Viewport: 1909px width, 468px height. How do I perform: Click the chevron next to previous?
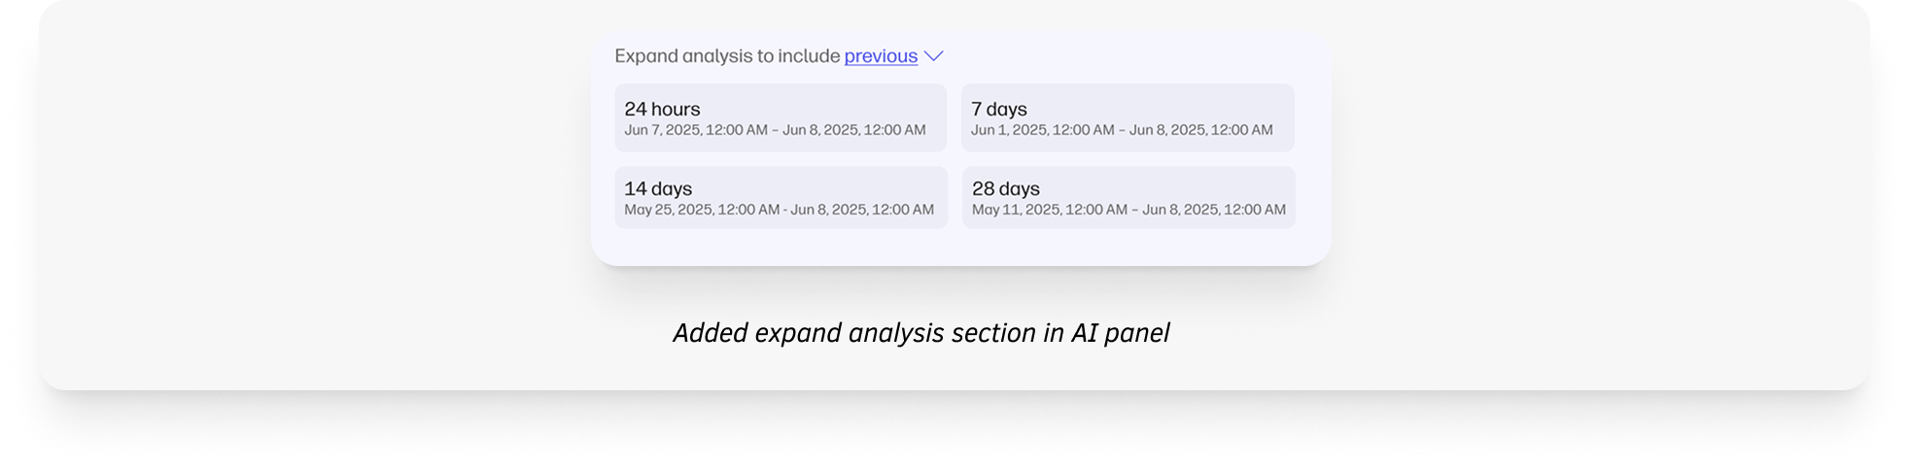click(933, 56)
